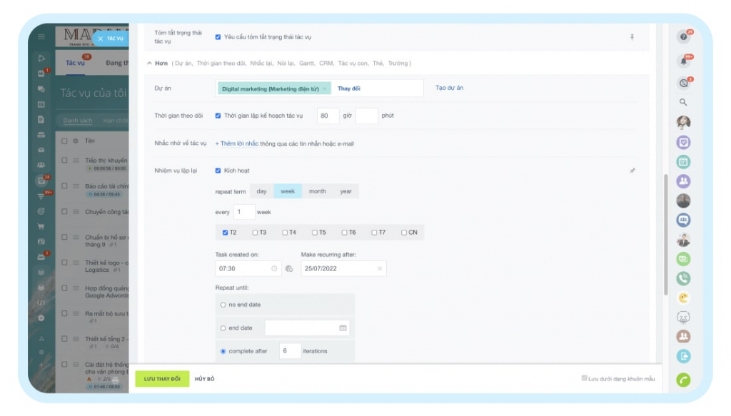Check the T5 weekday checkbox
The image size is (731, 416).
[x=315, y=233]
